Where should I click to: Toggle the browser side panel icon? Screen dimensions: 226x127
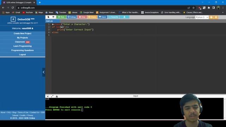(x=213, y=8)
